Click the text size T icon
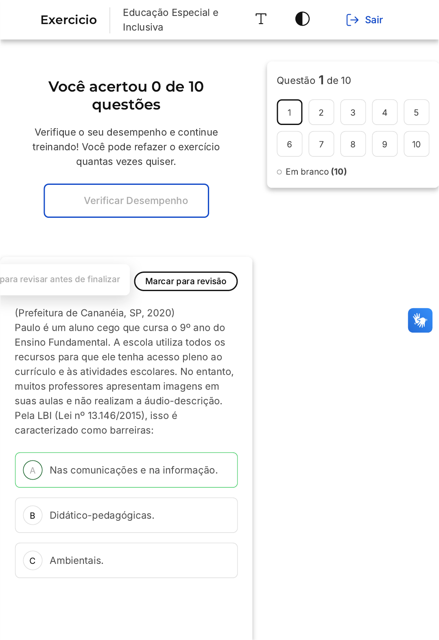The height and width of the screenshot is (640, 439). [261, 19]
